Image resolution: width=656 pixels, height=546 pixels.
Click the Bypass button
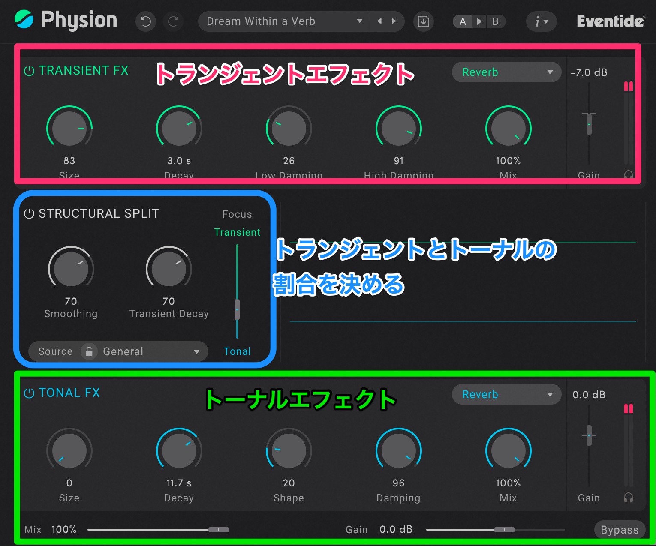pyautogui.click(x=619, y=530)
